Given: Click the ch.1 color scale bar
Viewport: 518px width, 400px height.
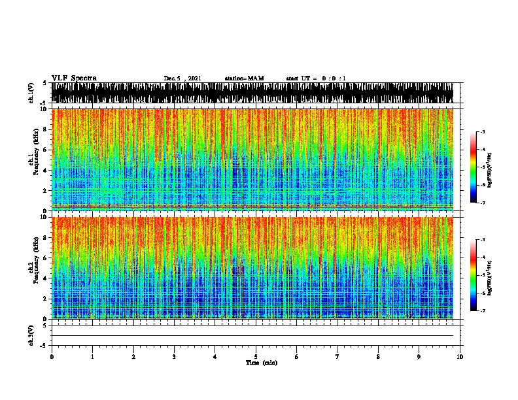Looking at the screenshot, I should 473,167.
